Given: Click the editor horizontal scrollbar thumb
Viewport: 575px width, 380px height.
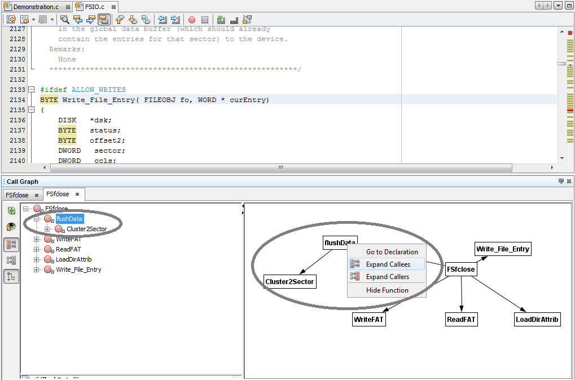Looking at the screenshot, I should tap(281, 167).
